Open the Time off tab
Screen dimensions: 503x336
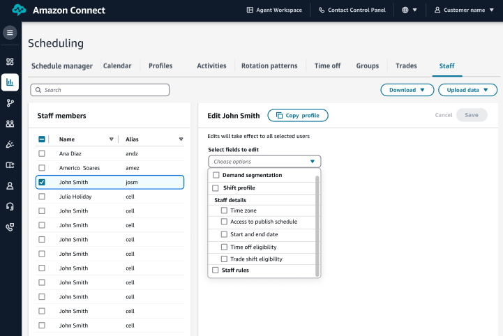327,66
